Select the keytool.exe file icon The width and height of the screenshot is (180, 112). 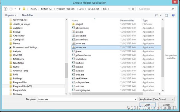point(73,59)
